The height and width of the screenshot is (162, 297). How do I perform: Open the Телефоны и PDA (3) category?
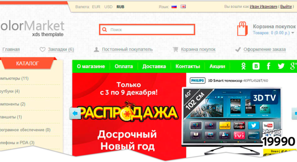pyautogui.click(x=17, y=143)
